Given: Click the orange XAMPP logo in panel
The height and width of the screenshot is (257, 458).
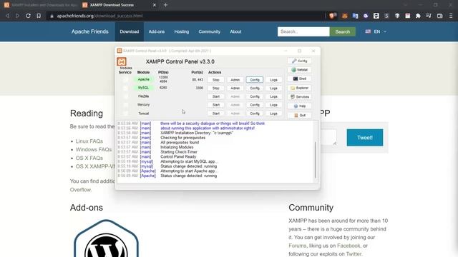Looking at the screenshot, I should coord(122,61).
